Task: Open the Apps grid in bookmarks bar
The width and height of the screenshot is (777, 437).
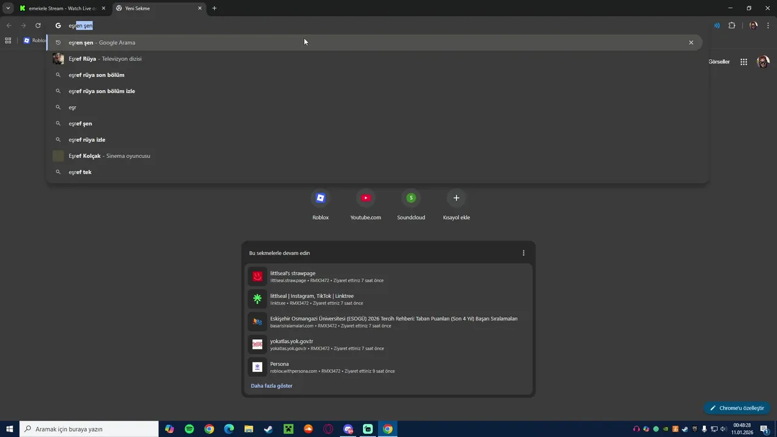Action: pos(8,41)
